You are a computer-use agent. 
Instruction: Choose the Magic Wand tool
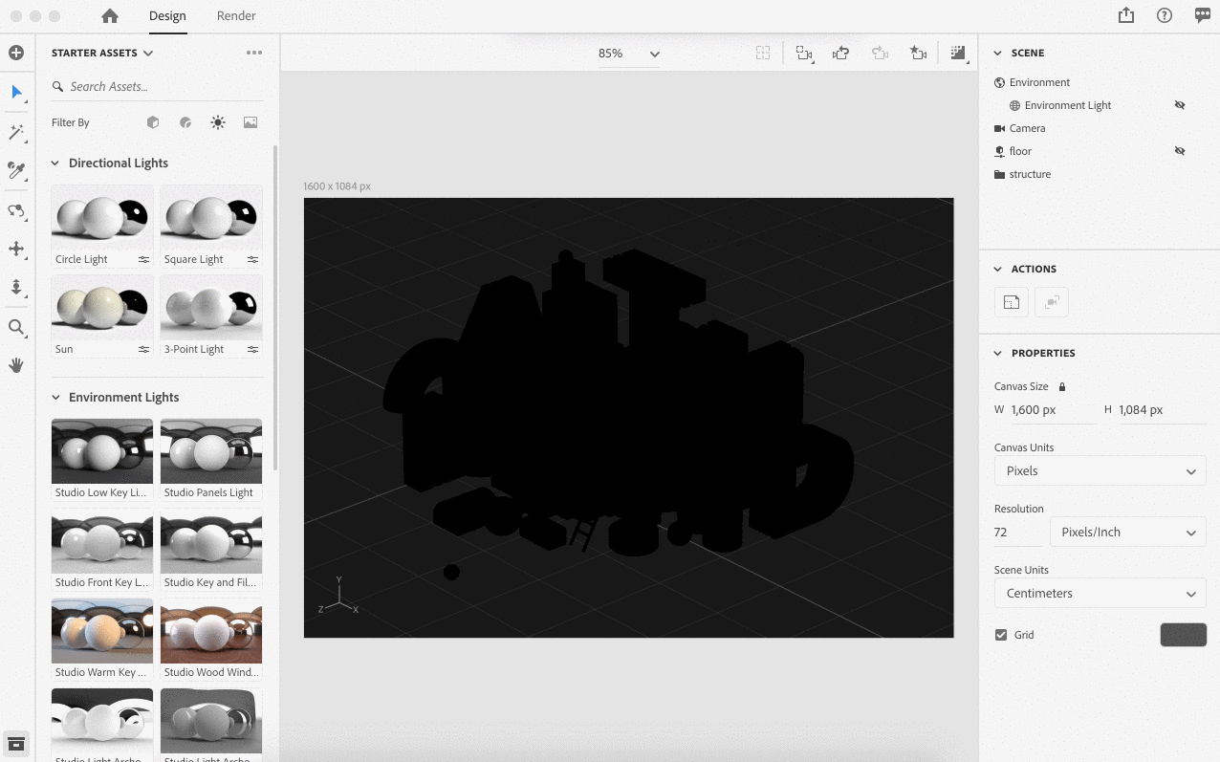point(16,132)
